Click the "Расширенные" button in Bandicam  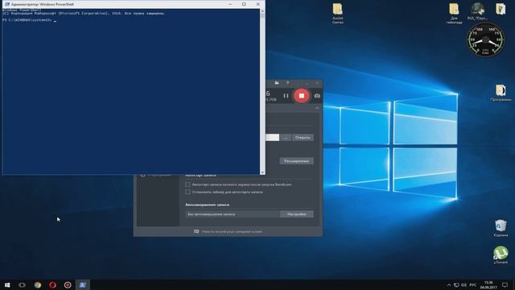click(296, 161)
